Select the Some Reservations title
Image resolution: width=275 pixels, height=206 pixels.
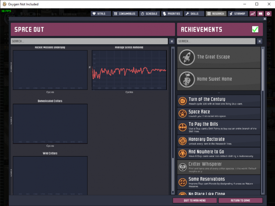206,179
